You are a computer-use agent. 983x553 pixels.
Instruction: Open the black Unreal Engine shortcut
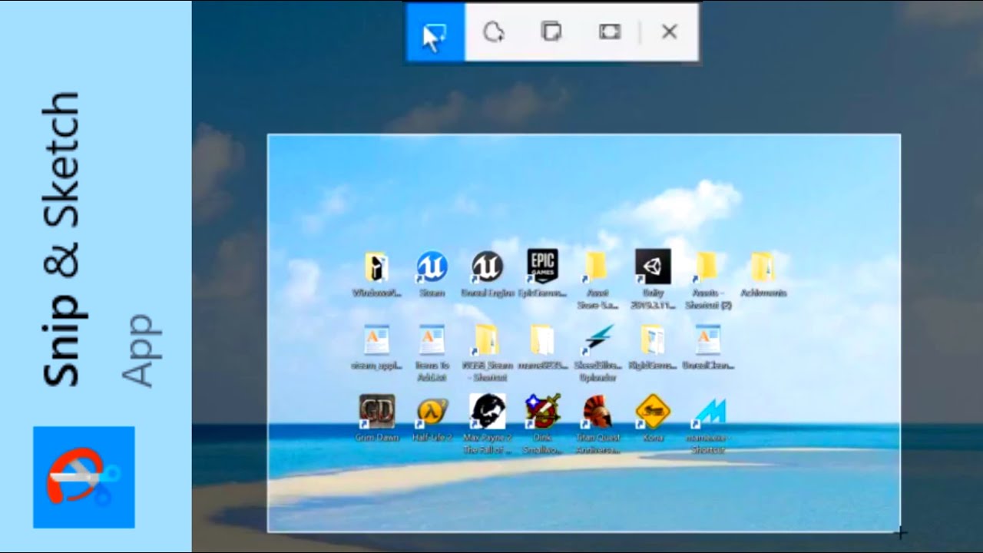pos(487,273)
